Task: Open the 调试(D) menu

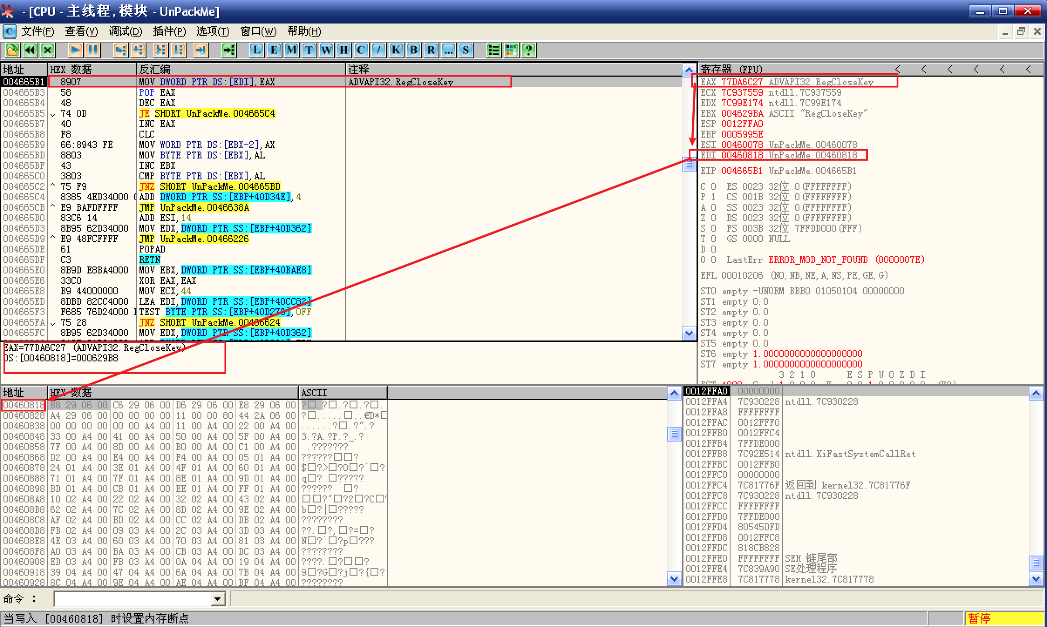Action: pos(125,31)
